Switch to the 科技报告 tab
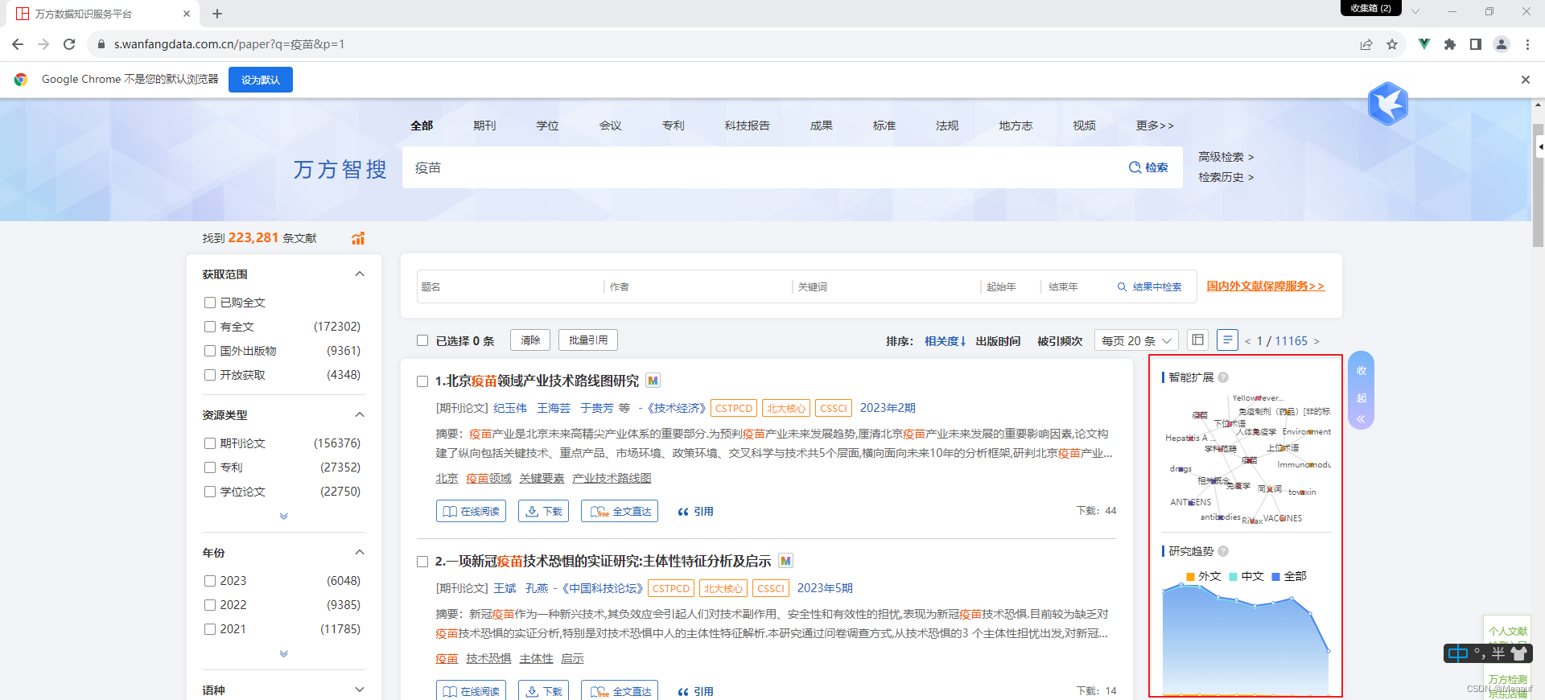Screen dimensions: 1545x700 point(747,126)
